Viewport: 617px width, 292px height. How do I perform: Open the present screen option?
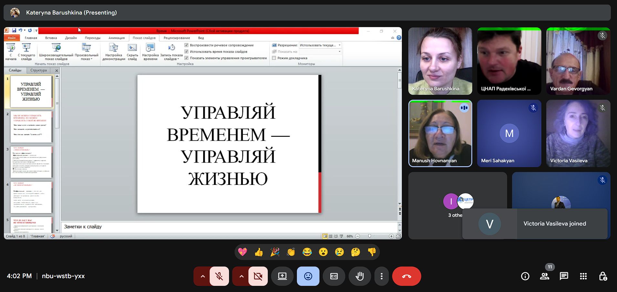pyautogui.click(x=282, y=276)
